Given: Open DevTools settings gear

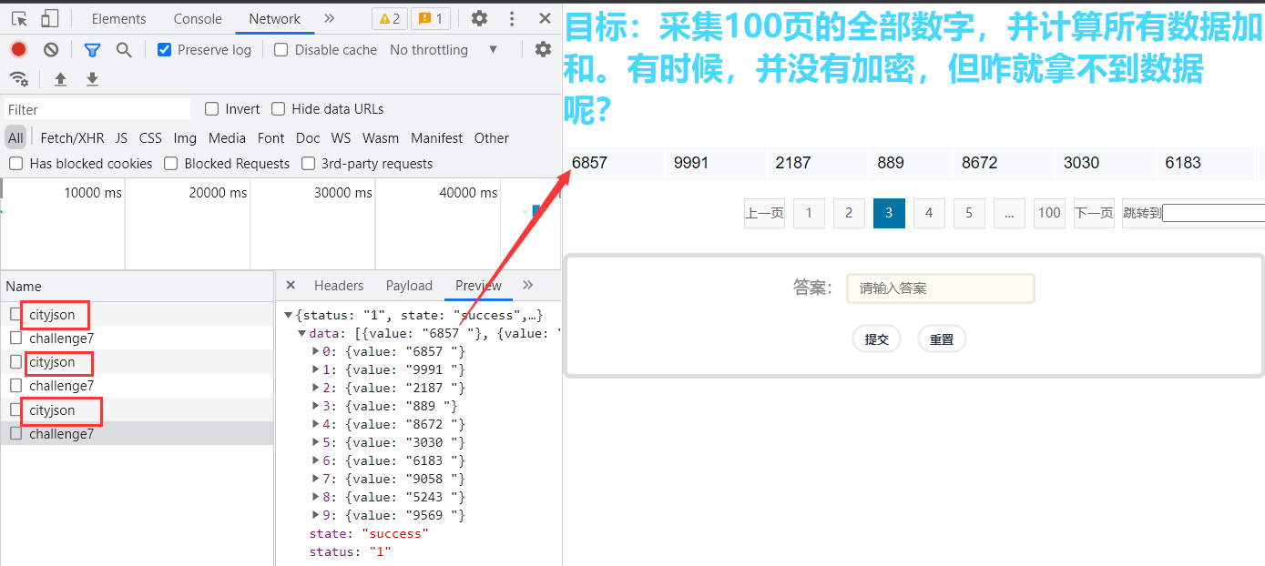Looking at the screenshot, I should [x=479, y=18].
